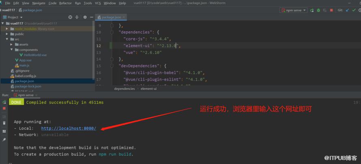Viewport: 361px width, 164px height.
Task: Collapse the vue0117 root folder
Action: (x=2, y=23)
